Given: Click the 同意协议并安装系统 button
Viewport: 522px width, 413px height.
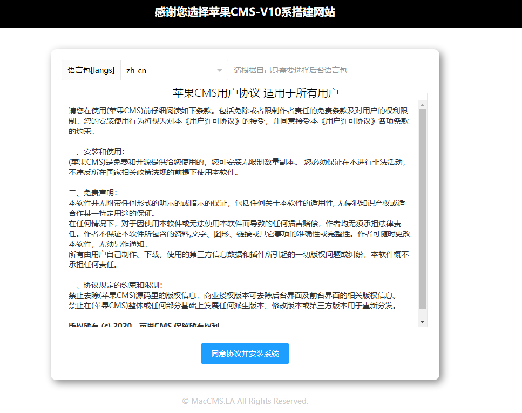Looking at the screenshot, I should point(245,354).
